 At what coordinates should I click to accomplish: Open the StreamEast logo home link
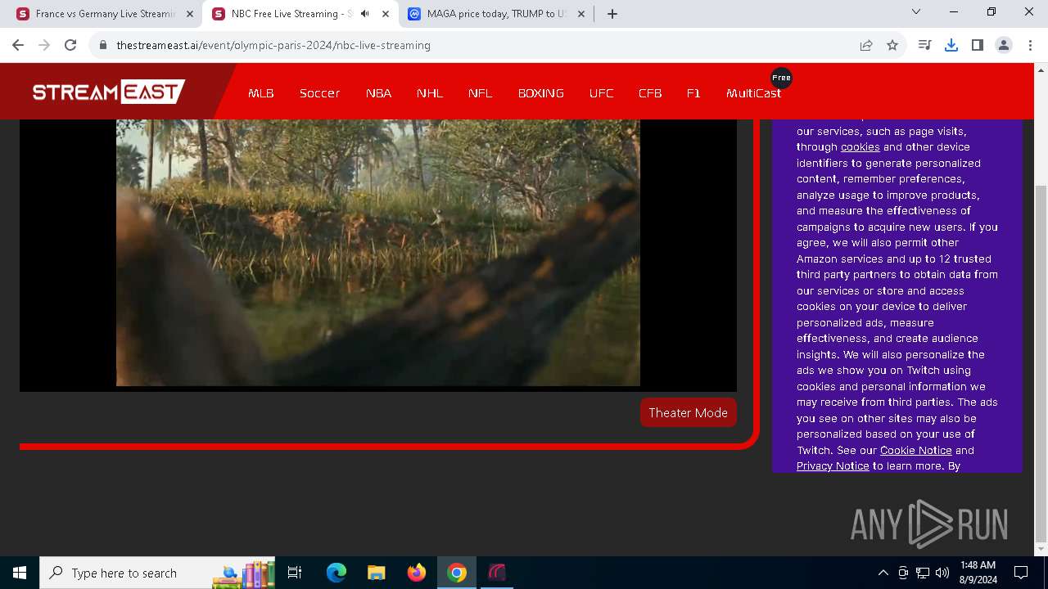(108, 92)
